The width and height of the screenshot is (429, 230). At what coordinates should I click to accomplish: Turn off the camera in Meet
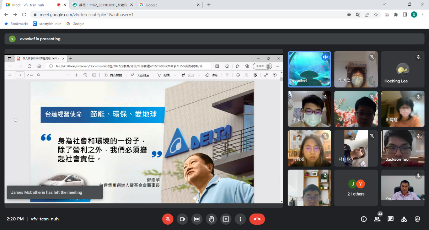[182, 219]
